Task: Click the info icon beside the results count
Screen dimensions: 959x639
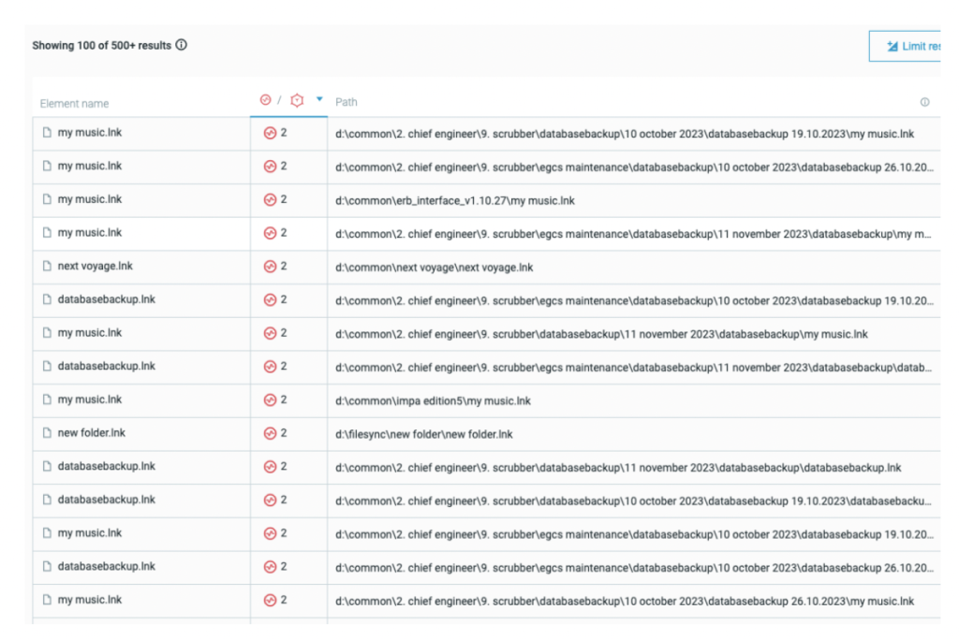Action: 182,45
